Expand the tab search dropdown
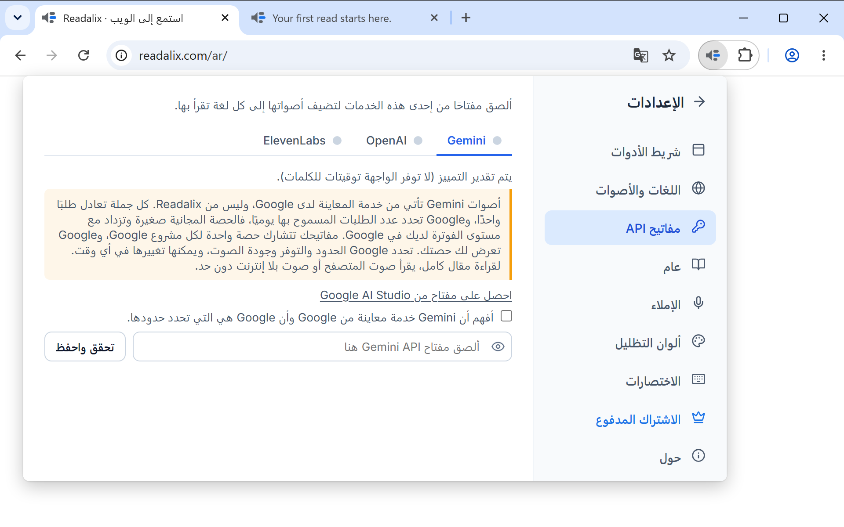844x527 pixels. pos(18,18)
